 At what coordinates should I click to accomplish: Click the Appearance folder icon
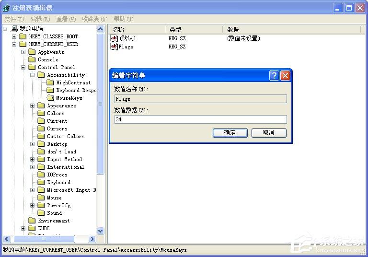tap(41, 105)
